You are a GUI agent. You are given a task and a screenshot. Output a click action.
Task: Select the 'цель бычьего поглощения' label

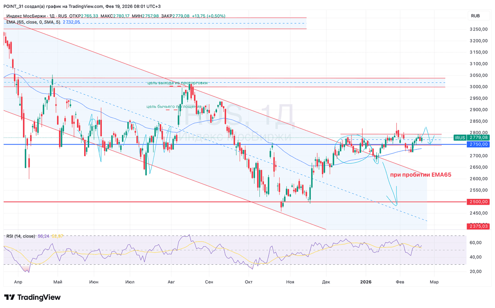coord(174,107)
